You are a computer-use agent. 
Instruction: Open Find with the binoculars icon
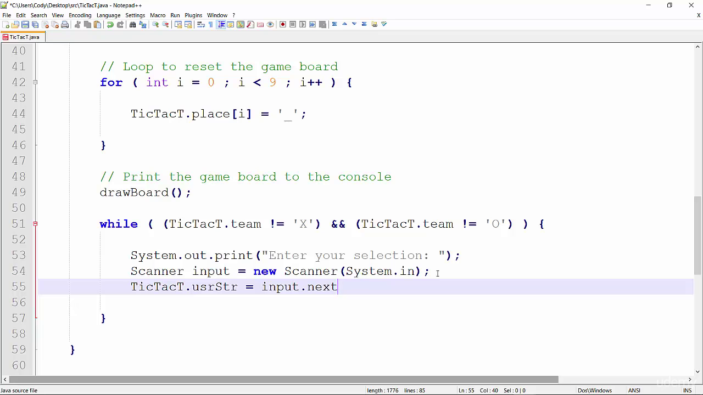pyautogui.click(x=132, y=24)
